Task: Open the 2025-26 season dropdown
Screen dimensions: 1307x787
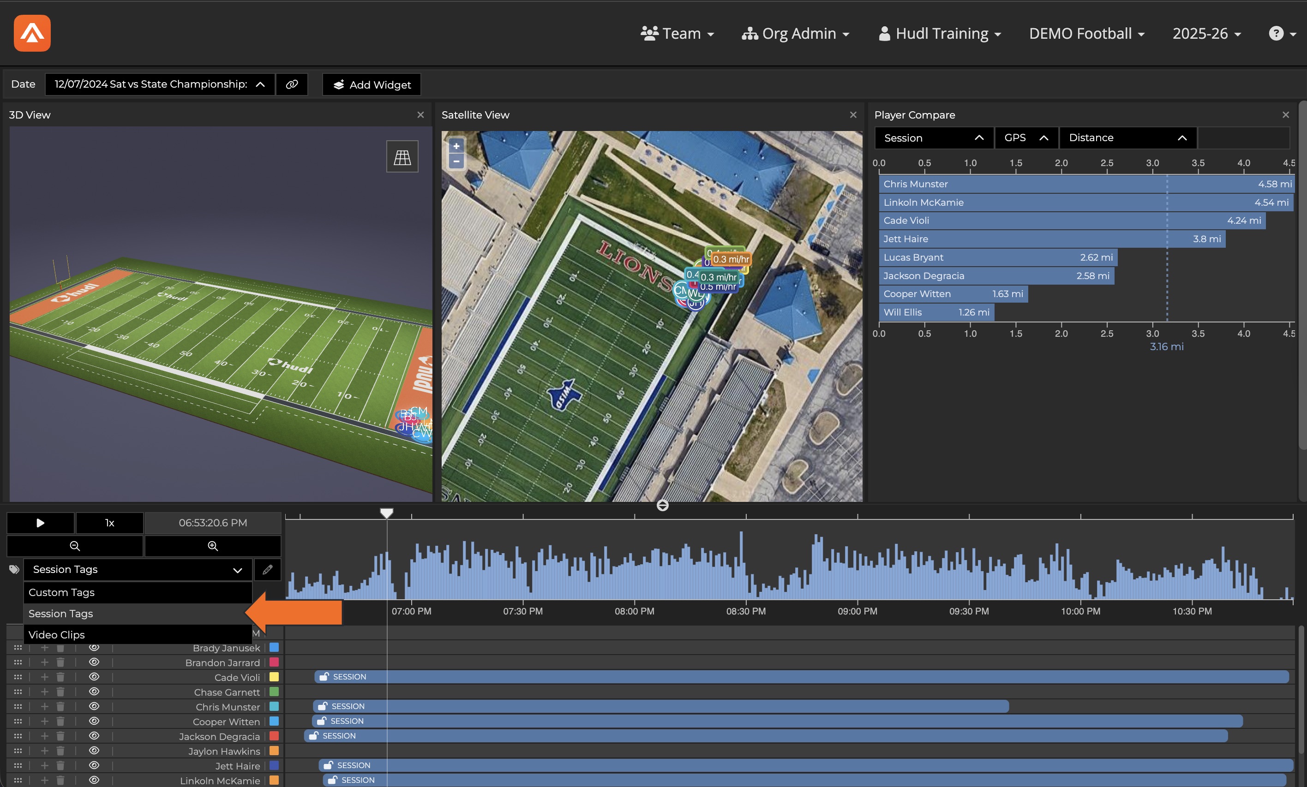Action: point(1207,33)
